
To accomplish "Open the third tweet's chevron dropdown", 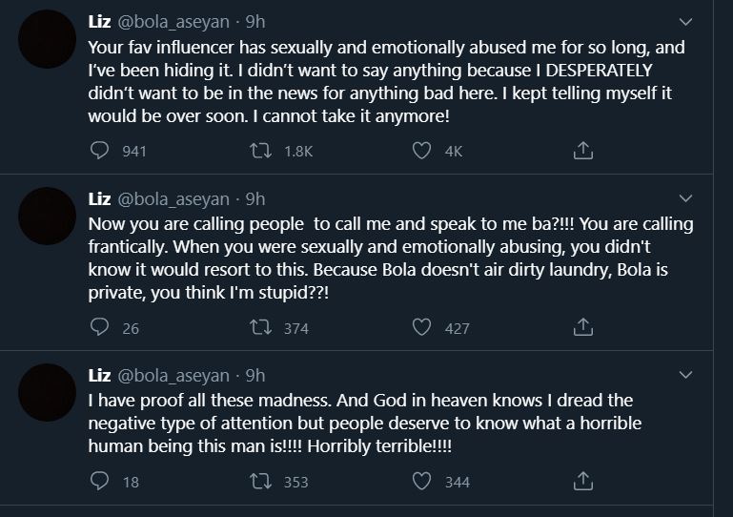I will (685, 375).
